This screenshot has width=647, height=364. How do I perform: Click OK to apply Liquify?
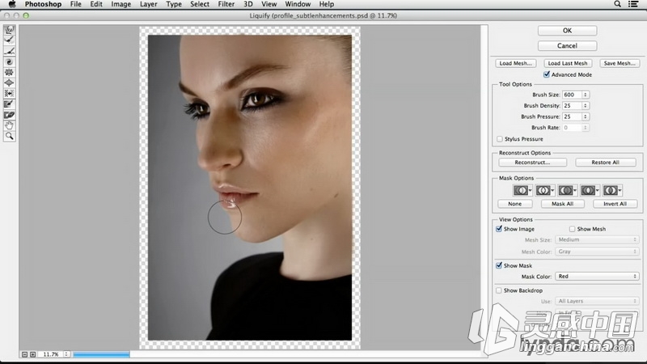pyautogui.click(x=568, y=31)
